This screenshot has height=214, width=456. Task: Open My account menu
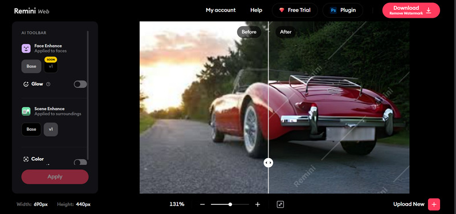point(221,10)
